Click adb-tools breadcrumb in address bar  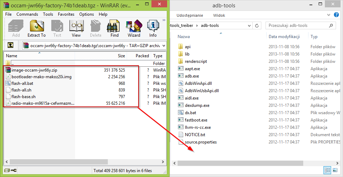[x=210, y=25]
